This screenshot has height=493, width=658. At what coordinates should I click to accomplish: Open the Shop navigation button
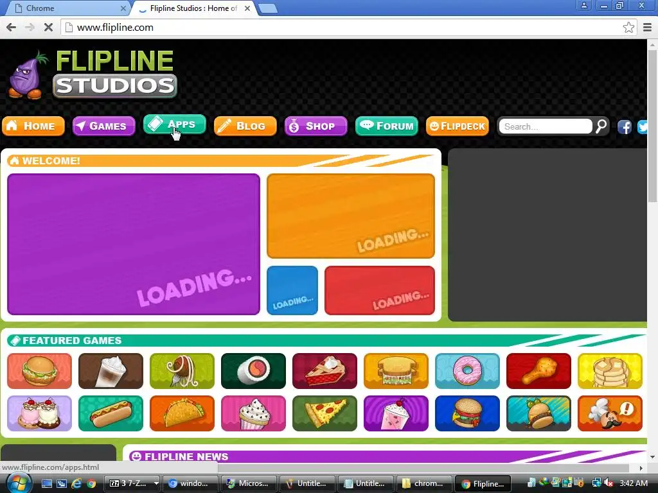coord(316,126)
